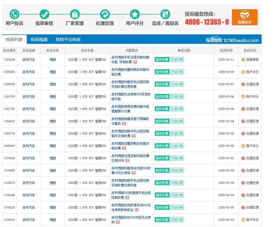Click orange 用户评分 status icon for 1390650
The image size is (273, 227).
243,72
